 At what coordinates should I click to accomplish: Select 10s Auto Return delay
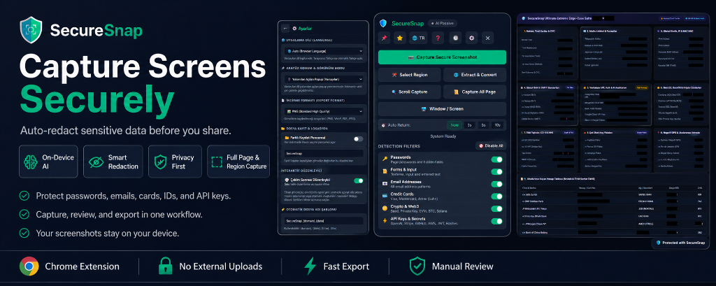[497, 124]
